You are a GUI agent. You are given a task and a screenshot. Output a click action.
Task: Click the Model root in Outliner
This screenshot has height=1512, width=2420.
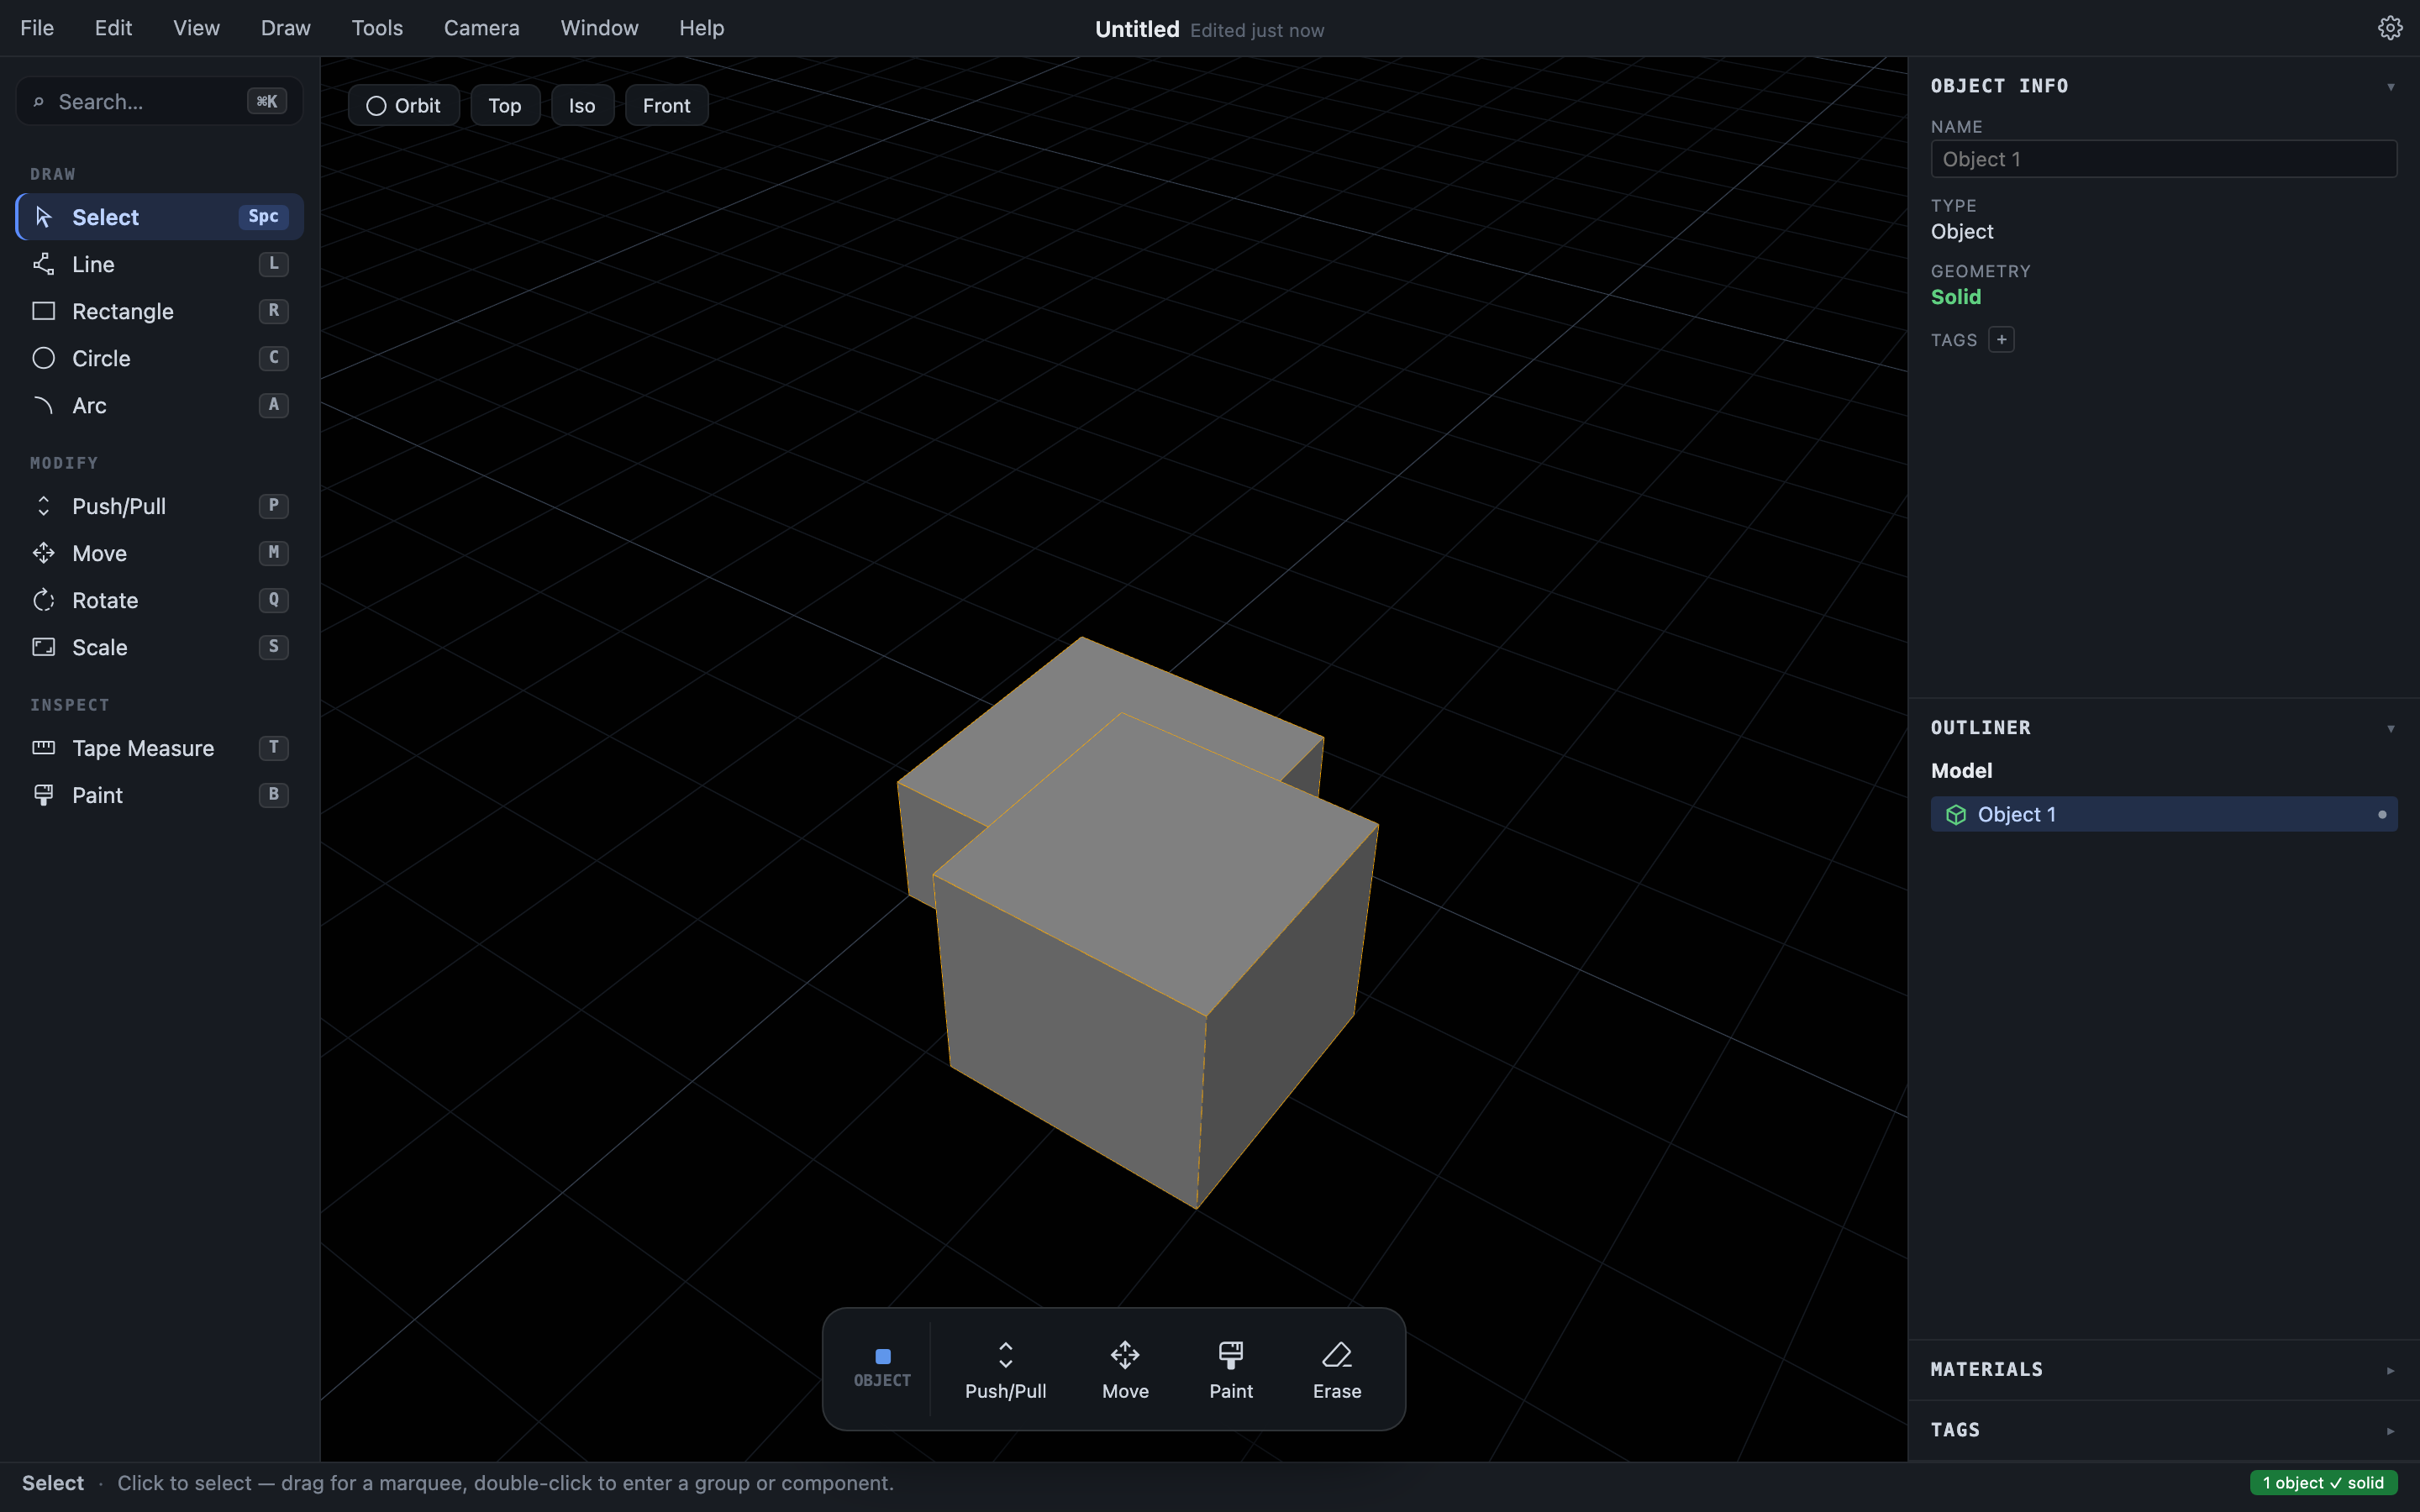(1961, 771)
